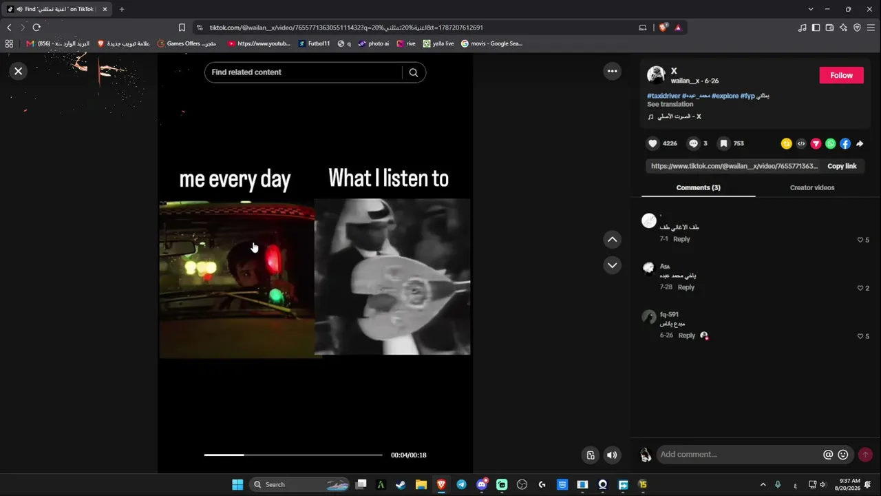This screenshot has height=496, width=881.
Task: Focus the Add comment input field
Action: tap(738, 455)
